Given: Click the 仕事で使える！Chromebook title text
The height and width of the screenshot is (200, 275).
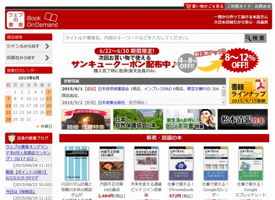Looking at the screenshot, I should (x=181, y=187).
